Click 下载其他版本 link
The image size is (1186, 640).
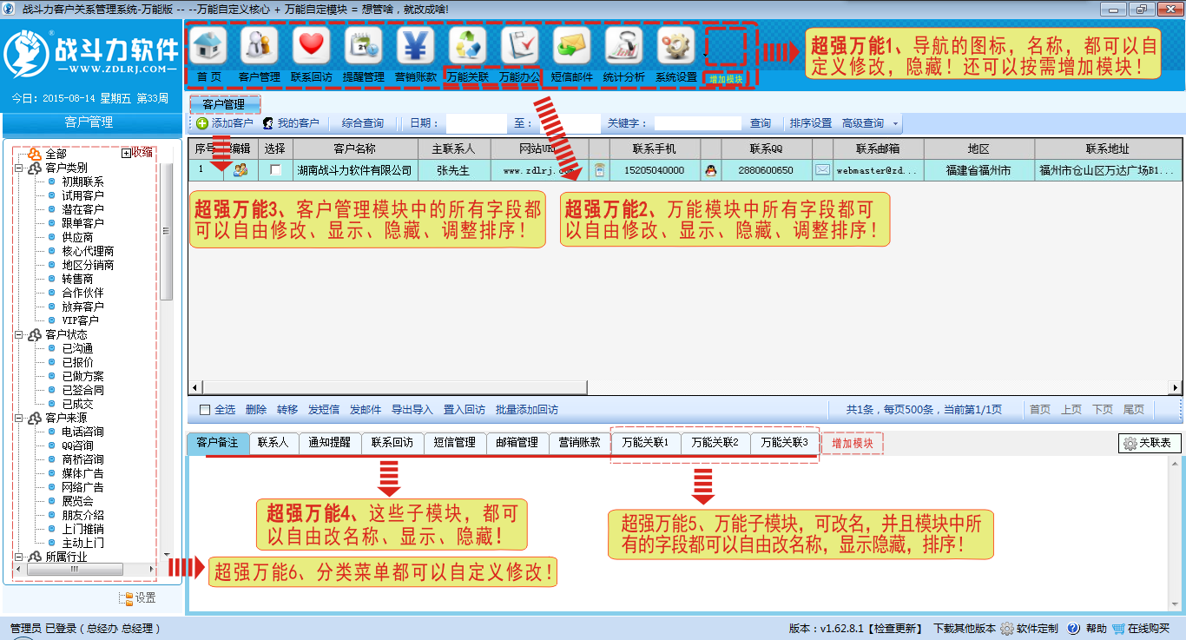pos(965,629)
